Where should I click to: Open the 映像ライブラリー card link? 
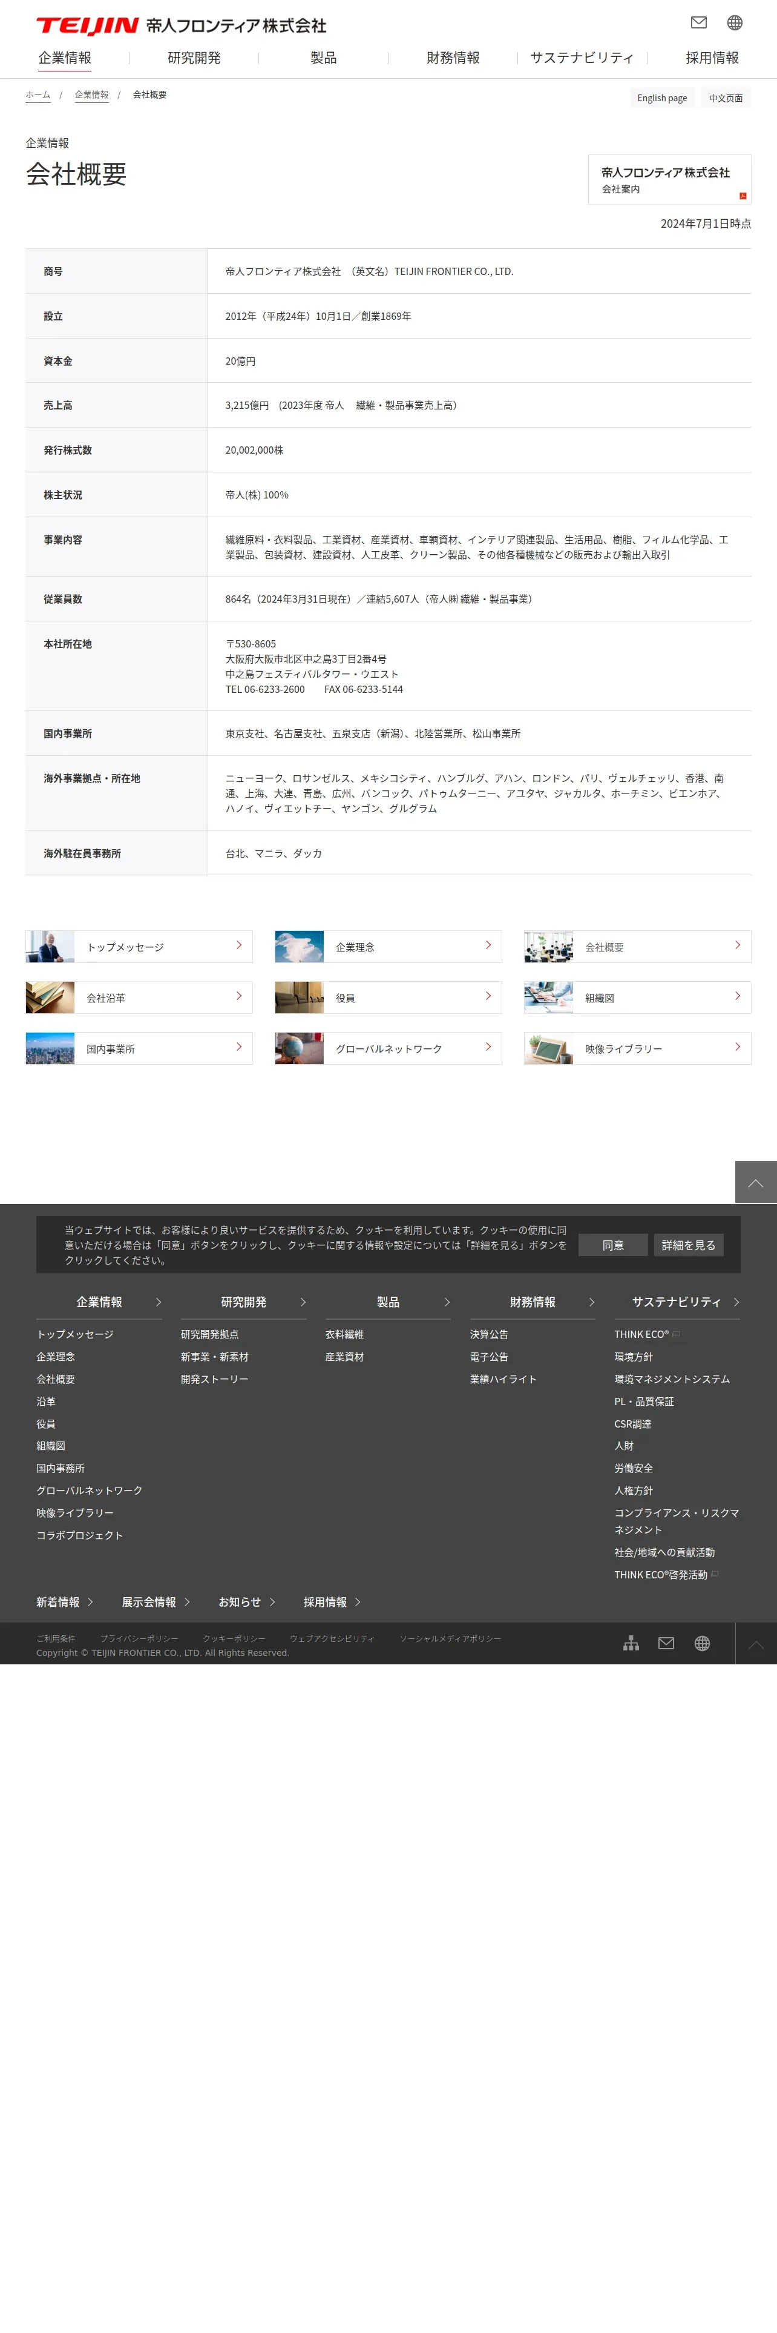(638, 1048)
